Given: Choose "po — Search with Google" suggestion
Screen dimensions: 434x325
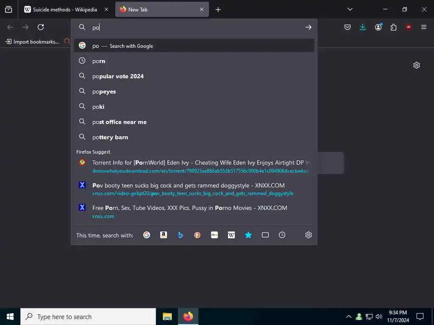Looking at the screenshot, I should (x=194, y=46).
